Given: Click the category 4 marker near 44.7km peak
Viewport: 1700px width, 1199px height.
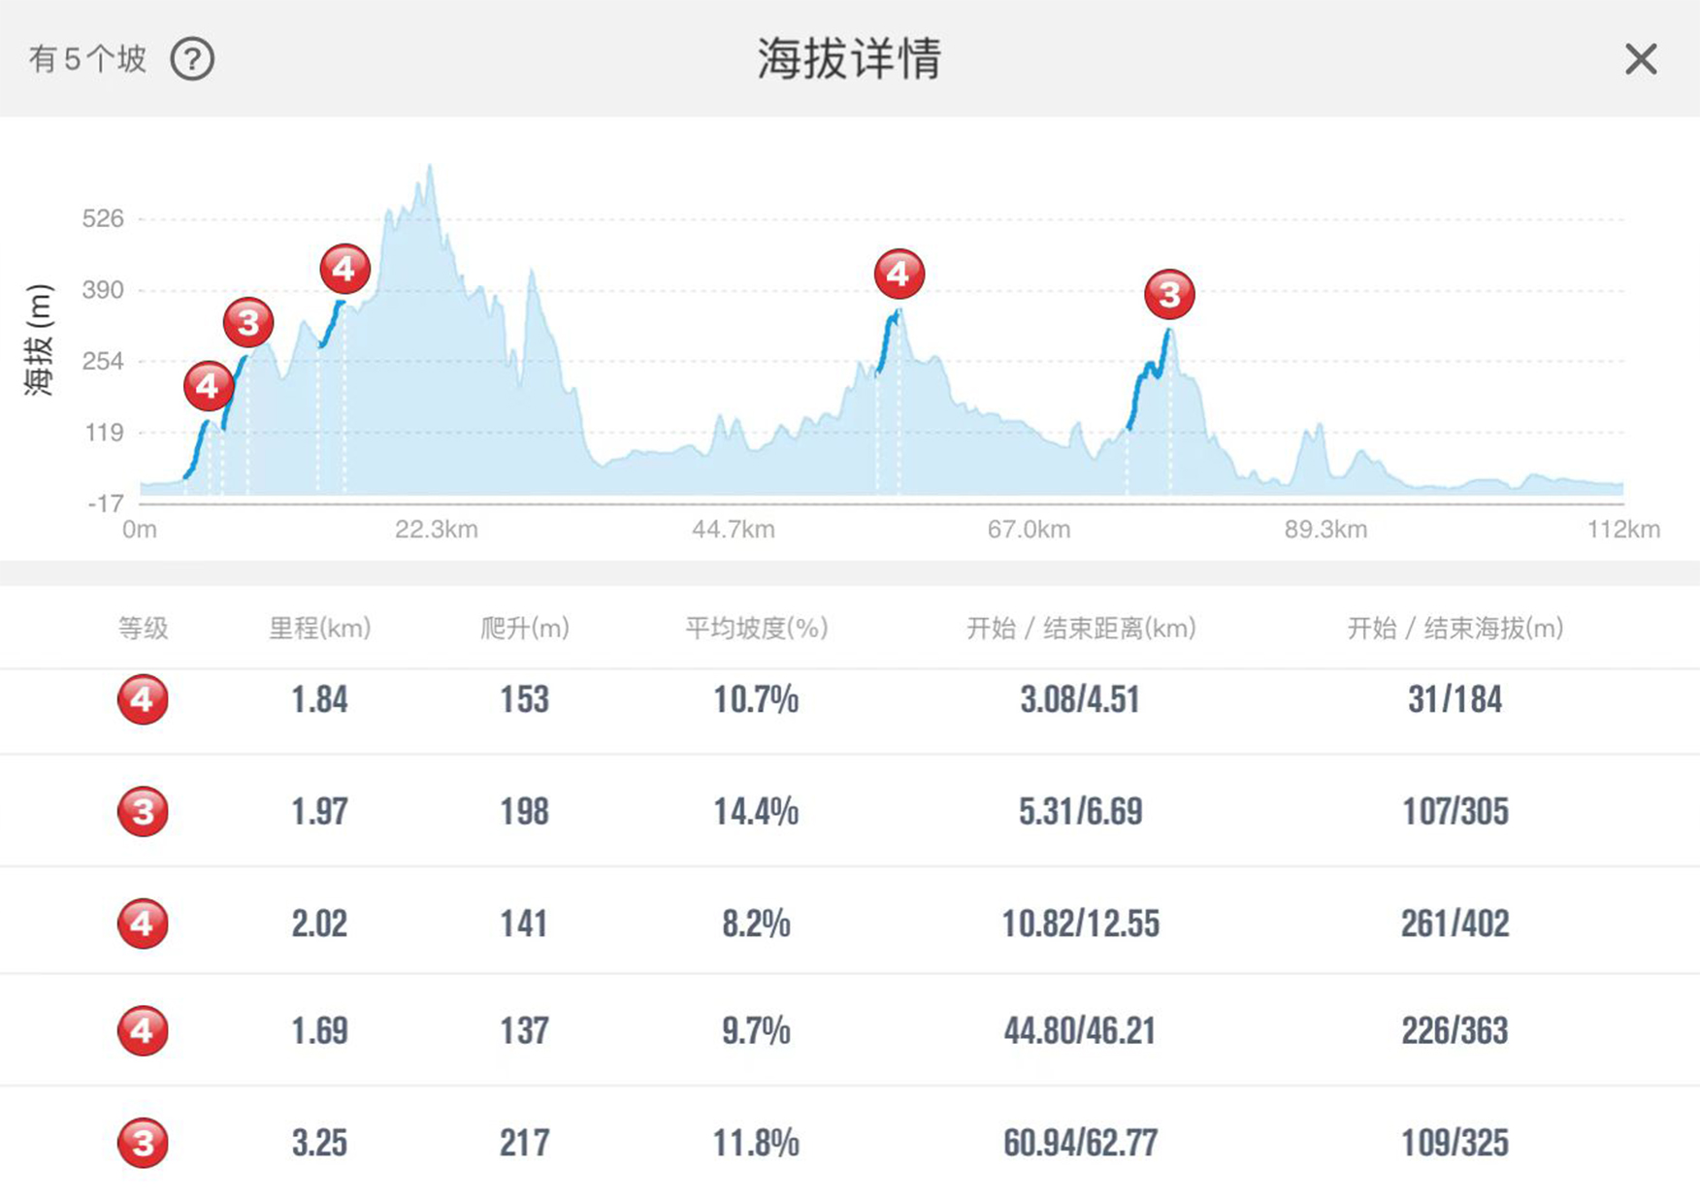Looking at the screenshot, I should tap(899, 274).
